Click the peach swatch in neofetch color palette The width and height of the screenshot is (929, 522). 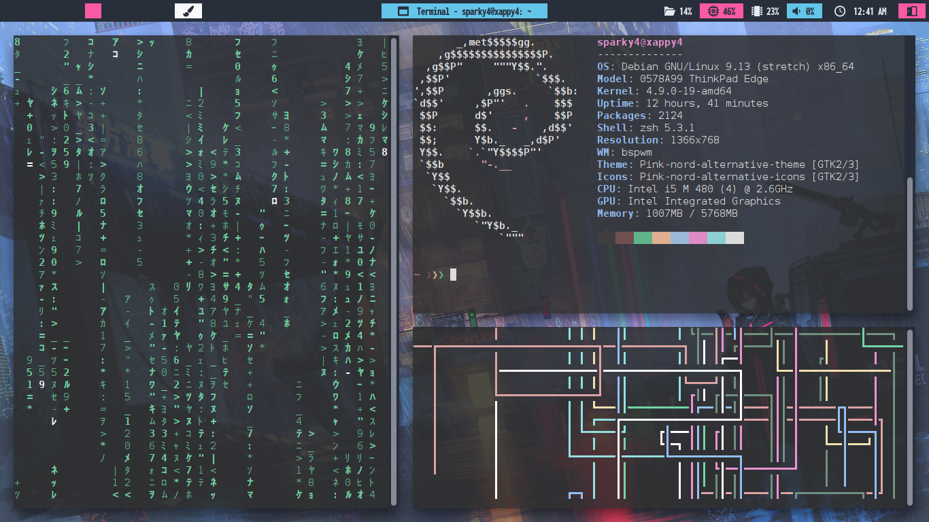click(661, 237)
